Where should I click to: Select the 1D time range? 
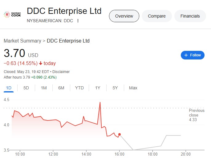pyautogui.click(x=9, y=88)
